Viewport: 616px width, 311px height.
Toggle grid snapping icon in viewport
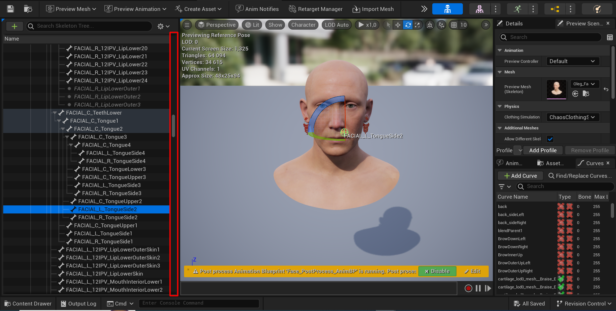tap(454, 25)
